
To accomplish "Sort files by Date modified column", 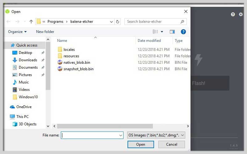I will tap(149, 41).
